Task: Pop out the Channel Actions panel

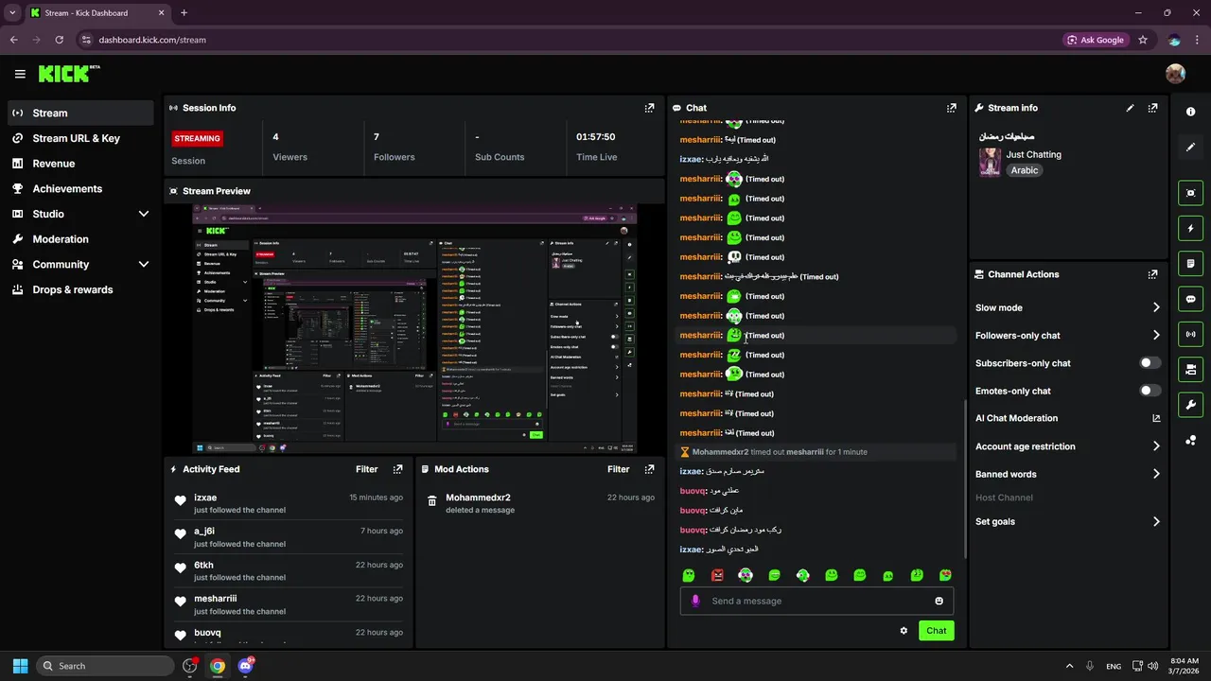Action: [x=1152, y=274]
